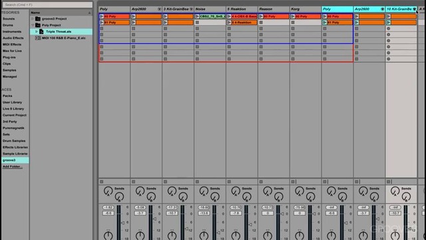Launch 80 Poly clip in highlighted Poly track
The image size is (426, 240).
pyautogui.click(x=325, y=16)
